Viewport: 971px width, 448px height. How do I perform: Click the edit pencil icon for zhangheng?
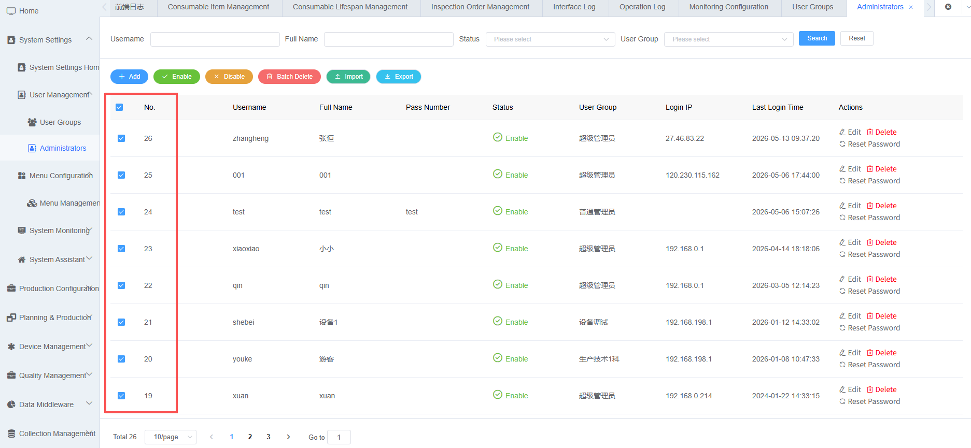coord(842,132)
